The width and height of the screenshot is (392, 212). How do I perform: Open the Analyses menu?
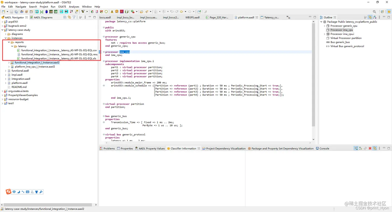pos(74,6)
